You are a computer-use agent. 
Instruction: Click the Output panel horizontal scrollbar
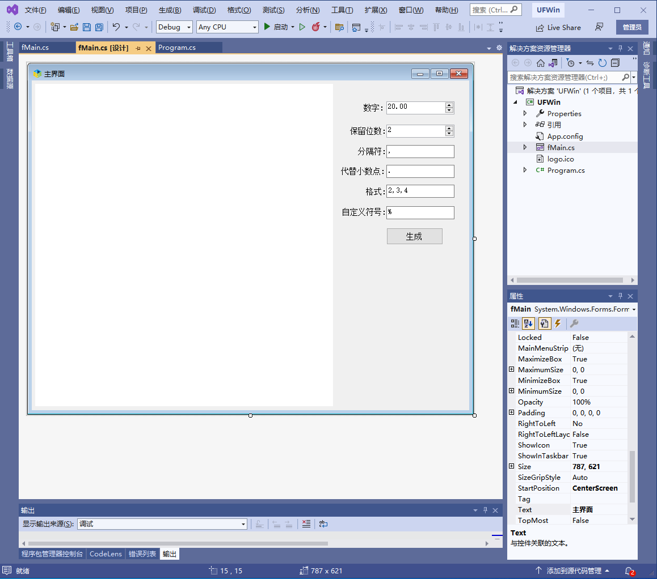point(178,543)
